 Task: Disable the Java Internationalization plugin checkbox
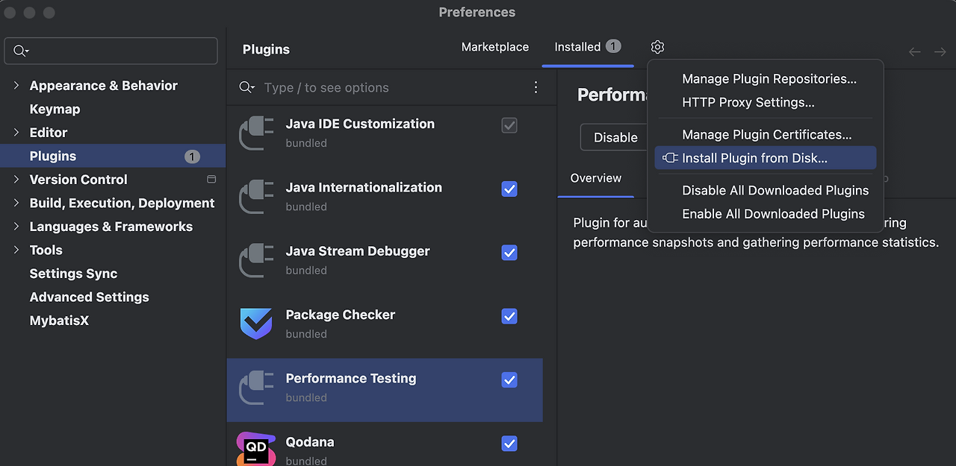(509, 189)
